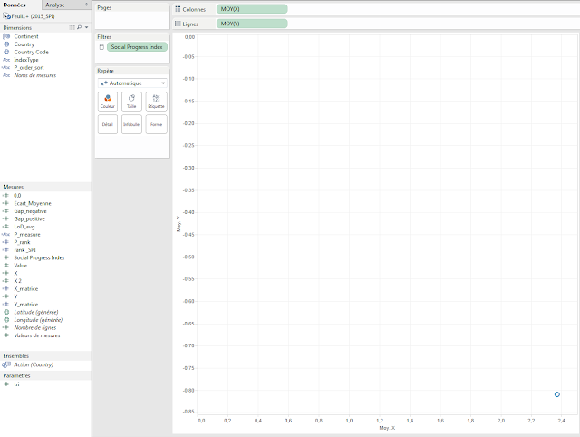Switch to the Analyse tab
The height and width of the screenshot is (437, 580).
pos(55,5)
